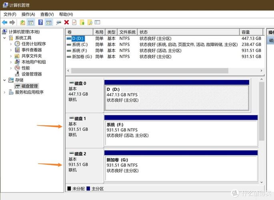Image resolution: width=274 pixels, height=200 pixels.
Task: Open the blue Help question mark icon
Action: (40, 22)
